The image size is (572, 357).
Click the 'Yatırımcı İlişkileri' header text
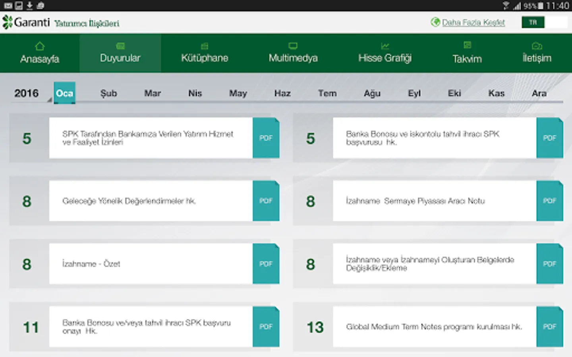pyautogui.click(x=87, y=23)
